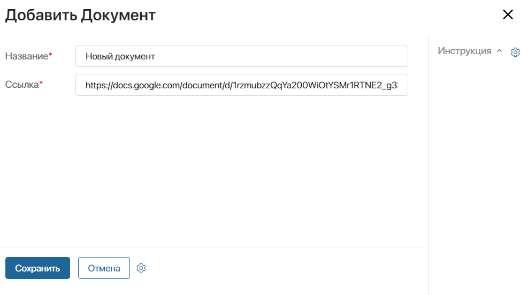527x295 pixels.
Task: Collapse the Инструкция panel via chevron
Action: tap(499, 51)
